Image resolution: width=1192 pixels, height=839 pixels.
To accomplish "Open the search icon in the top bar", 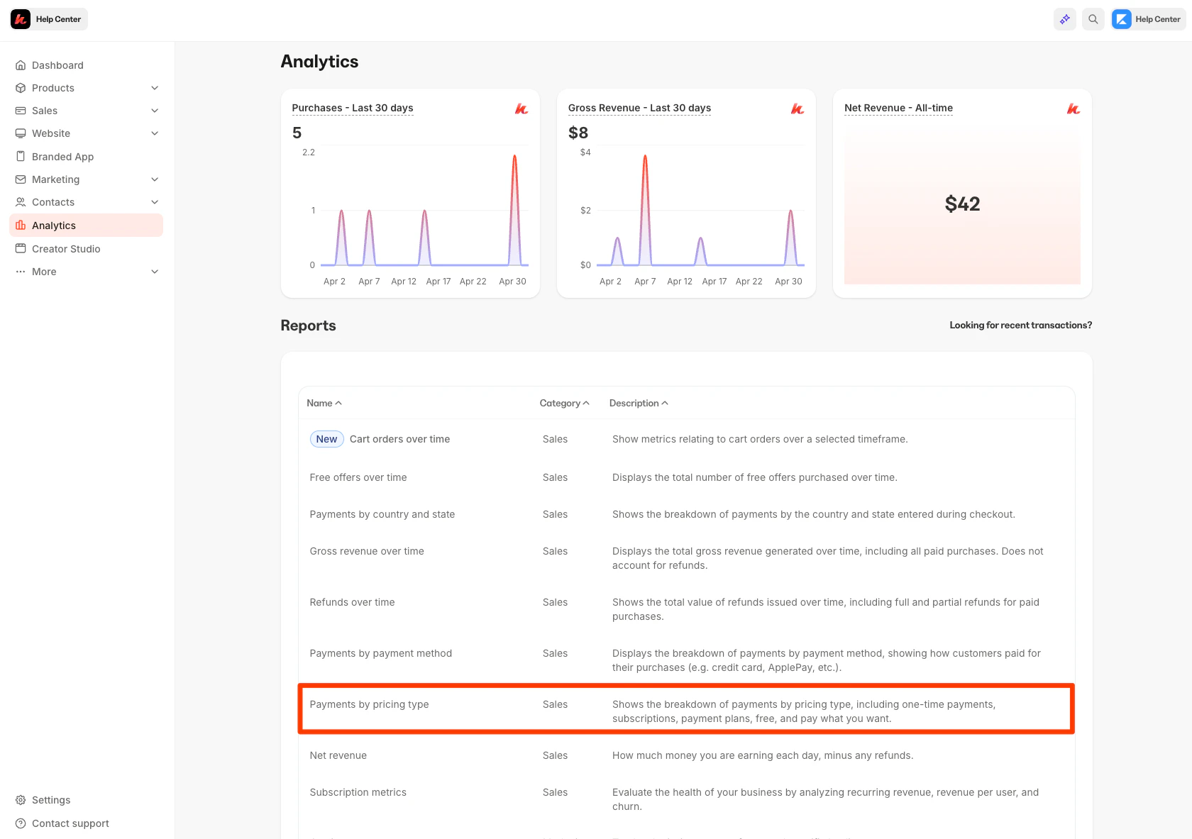I will (1093, 19).
